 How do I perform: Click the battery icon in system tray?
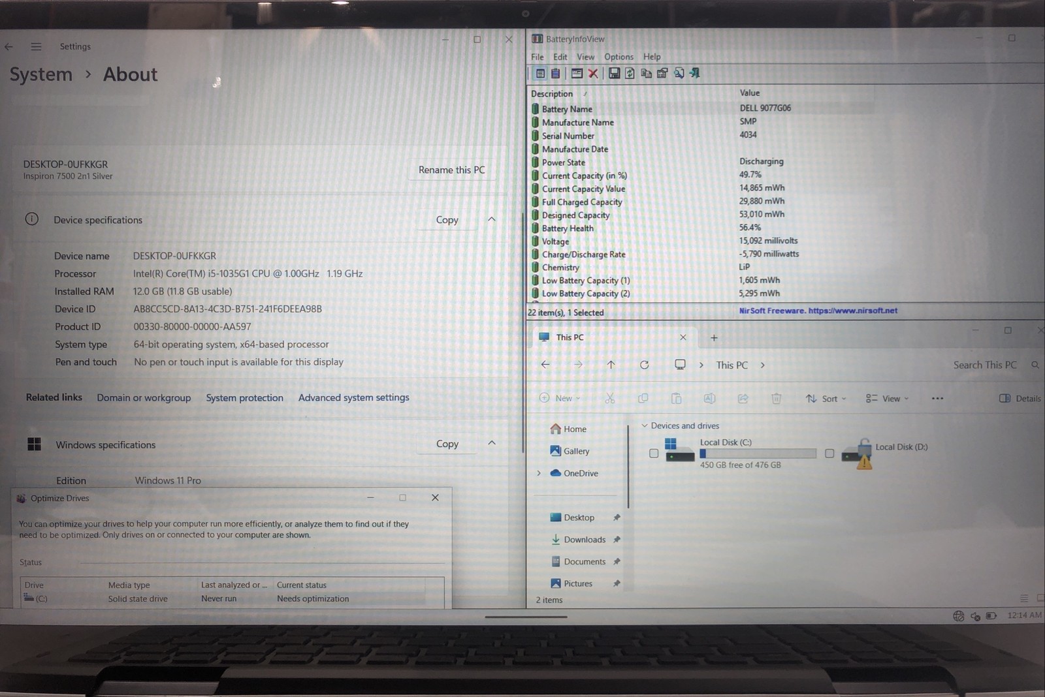pos(991,615)
